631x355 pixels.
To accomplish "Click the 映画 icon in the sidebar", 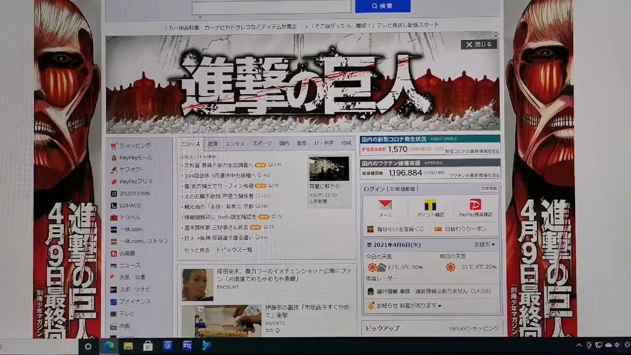I will tap(113, 326).
